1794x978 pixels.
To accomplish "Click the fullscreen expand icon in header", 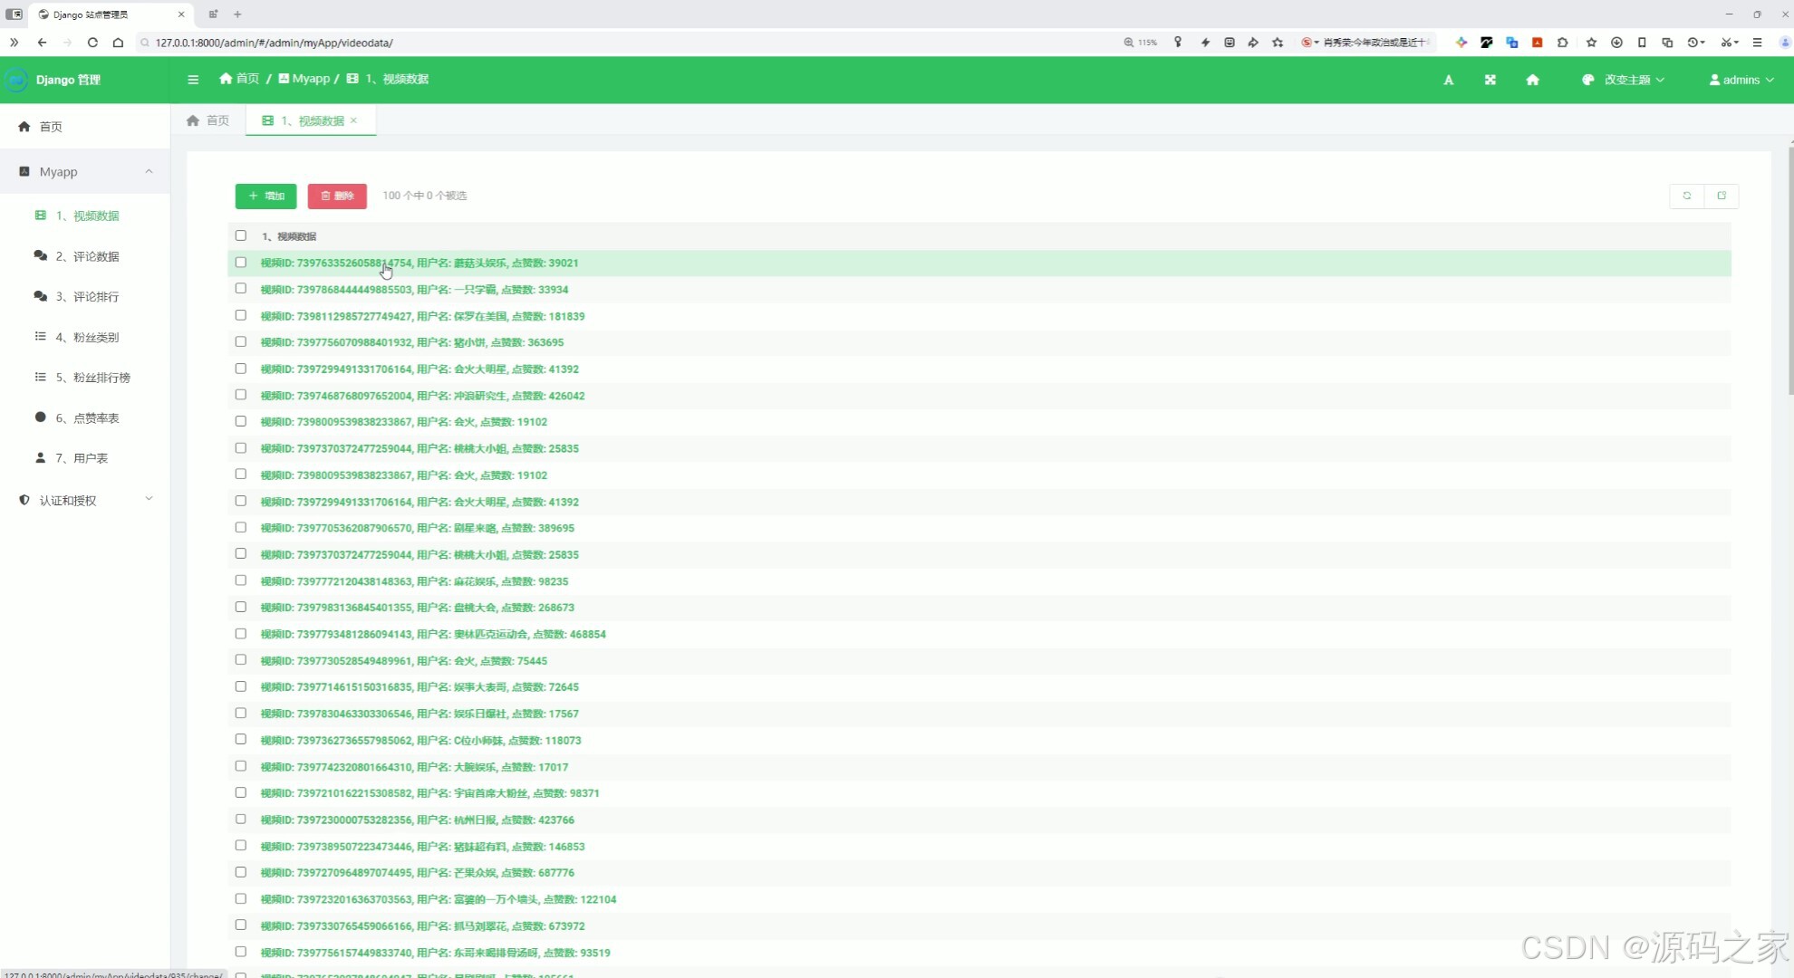I will pos(1490,80).
